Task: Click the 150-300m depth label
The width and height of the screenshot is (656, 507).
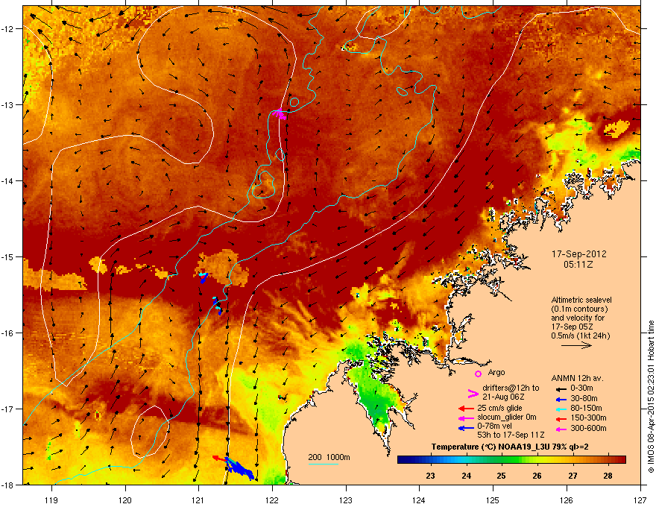Action: (x=588, y=418)
